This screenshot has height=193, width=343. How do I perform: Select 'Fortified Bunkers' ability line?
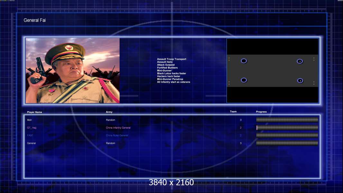[x=167, y=68]
